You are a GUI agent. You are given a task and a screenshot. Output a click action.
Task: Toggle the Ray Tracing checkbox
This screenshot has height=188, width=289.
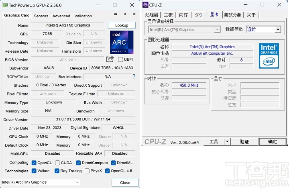(x=57, y=171)
